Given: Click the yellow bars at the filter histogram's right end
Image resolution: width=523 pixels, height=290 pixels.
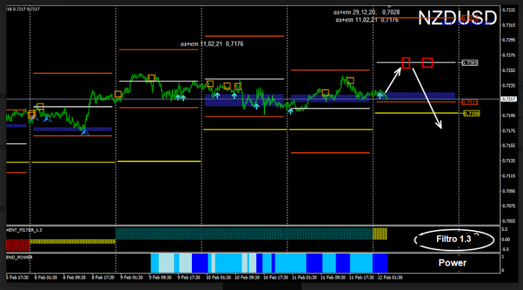Looking at the screenshot, I should (379, 234).
